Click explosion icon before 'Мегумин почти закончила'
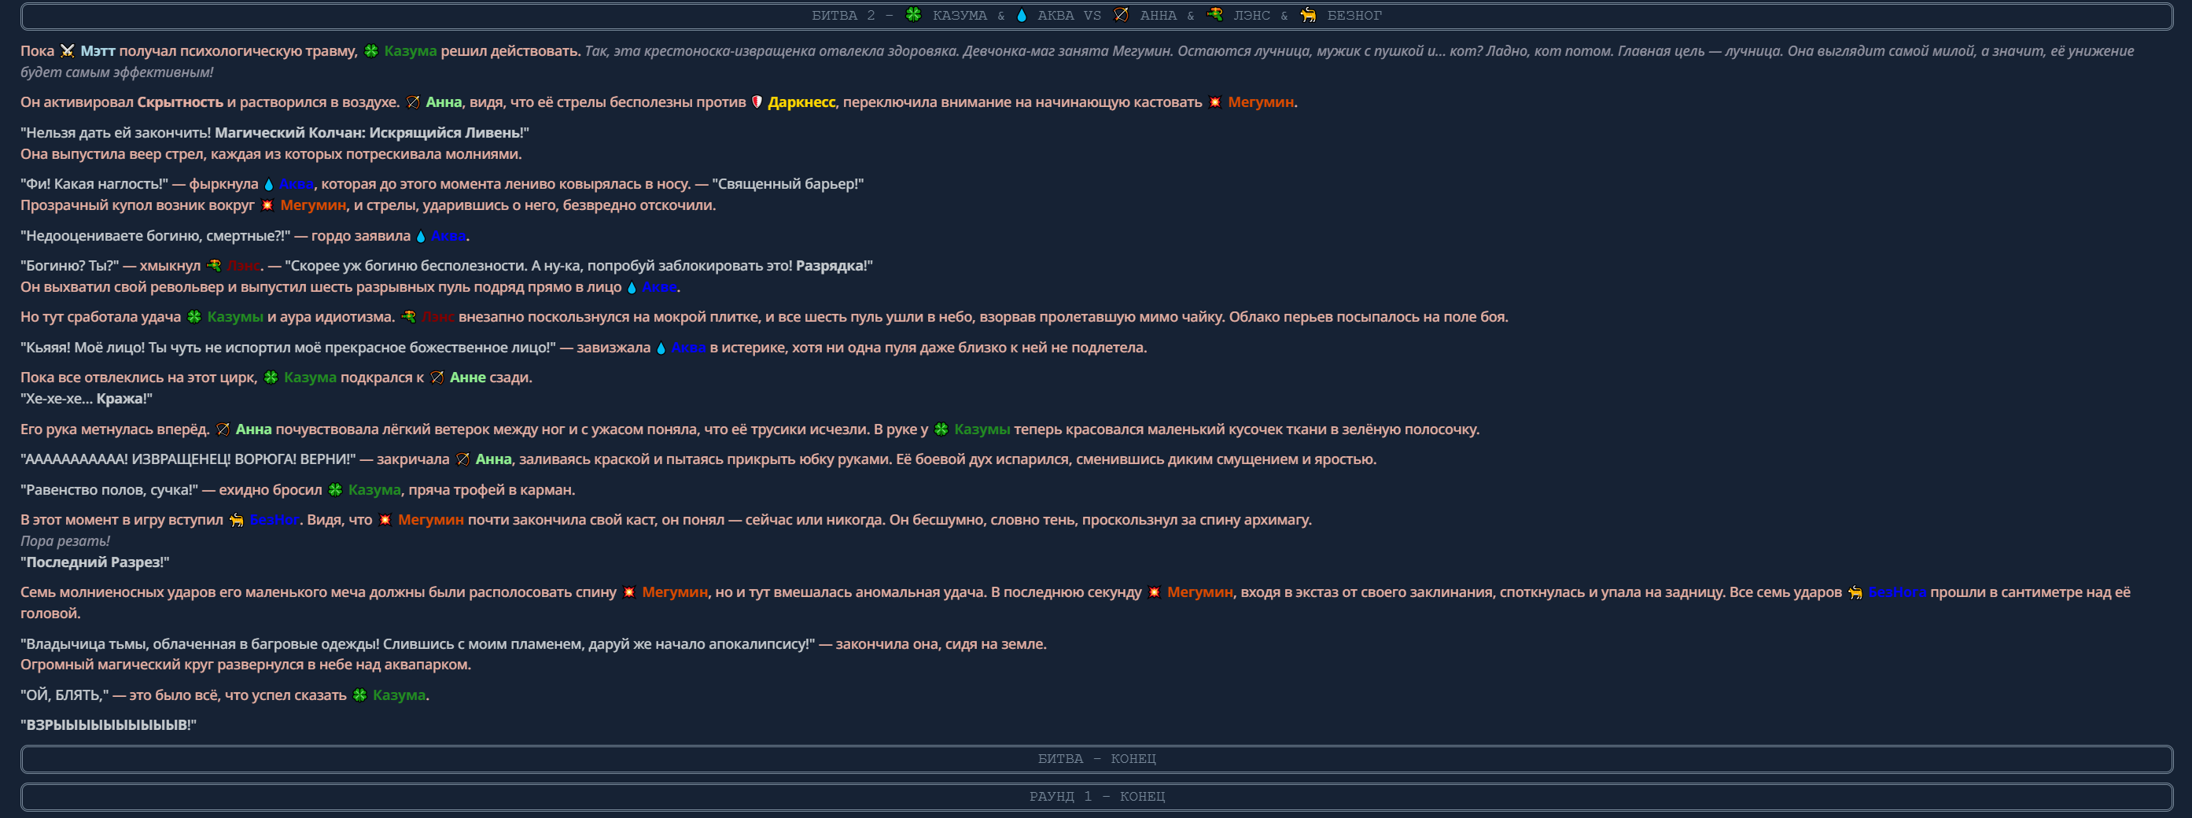2192x818 pixels. point(385,519)
